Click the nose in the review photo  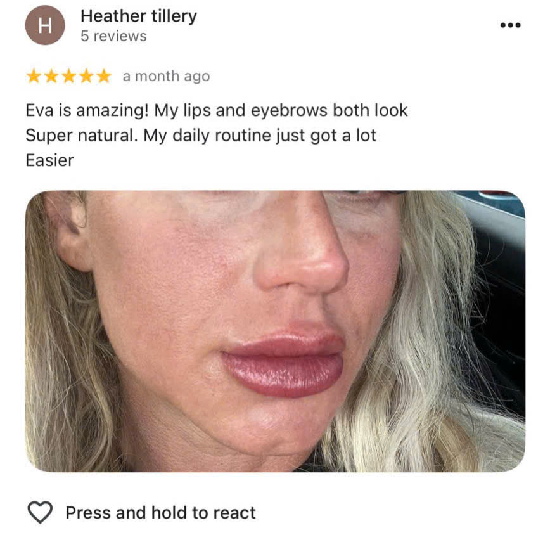(300, 253)
